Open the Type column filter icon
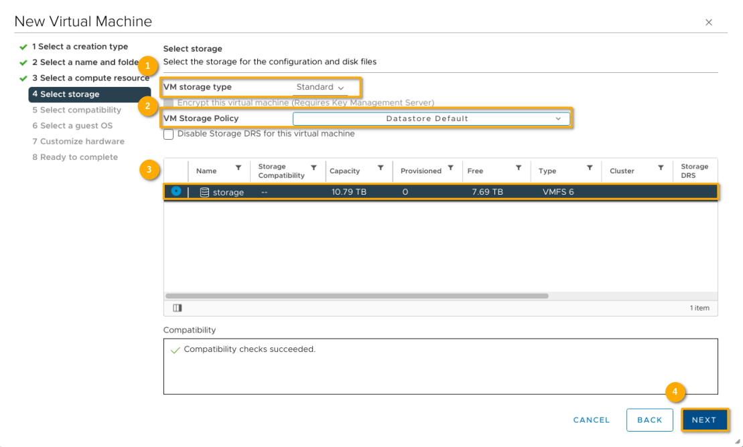The height and width of the screenshot is (447, 743). point(590,169)
